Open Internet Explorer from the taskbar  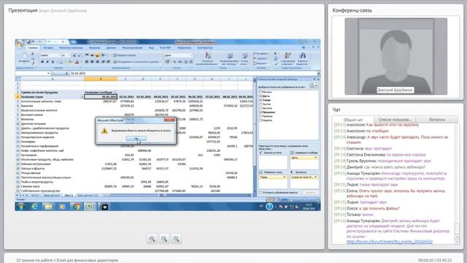pos(34,206)
